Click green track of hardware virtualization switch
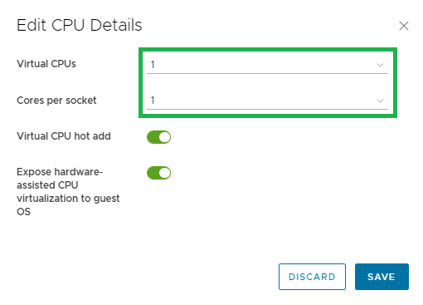The image size is (423, 305). 153,173
